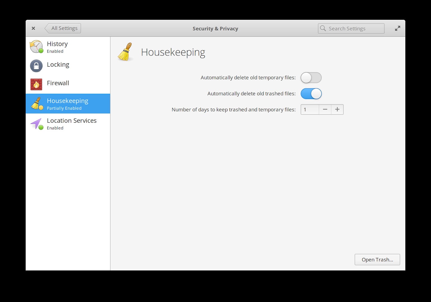Click inside the days number input field
This screenshot has height=302, width=431.
tap(309, 109)
